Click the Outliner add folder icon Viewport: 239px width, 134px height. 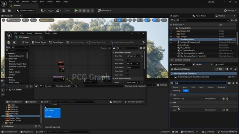click(x=232, y=20)
